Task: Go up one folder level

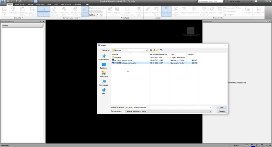Action: coord(154,50)
